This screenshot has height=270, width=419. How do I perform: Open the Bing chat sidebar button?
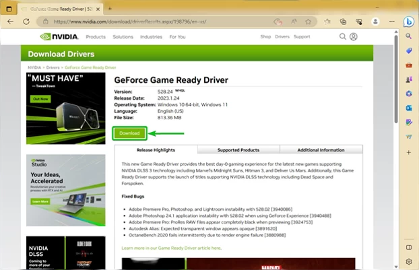(409, 22)
